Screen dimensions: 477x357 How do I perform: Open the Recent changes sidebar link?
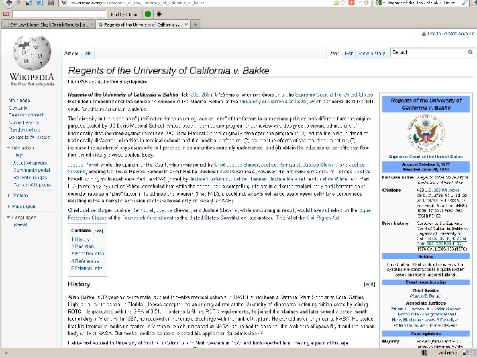[30, 177]
